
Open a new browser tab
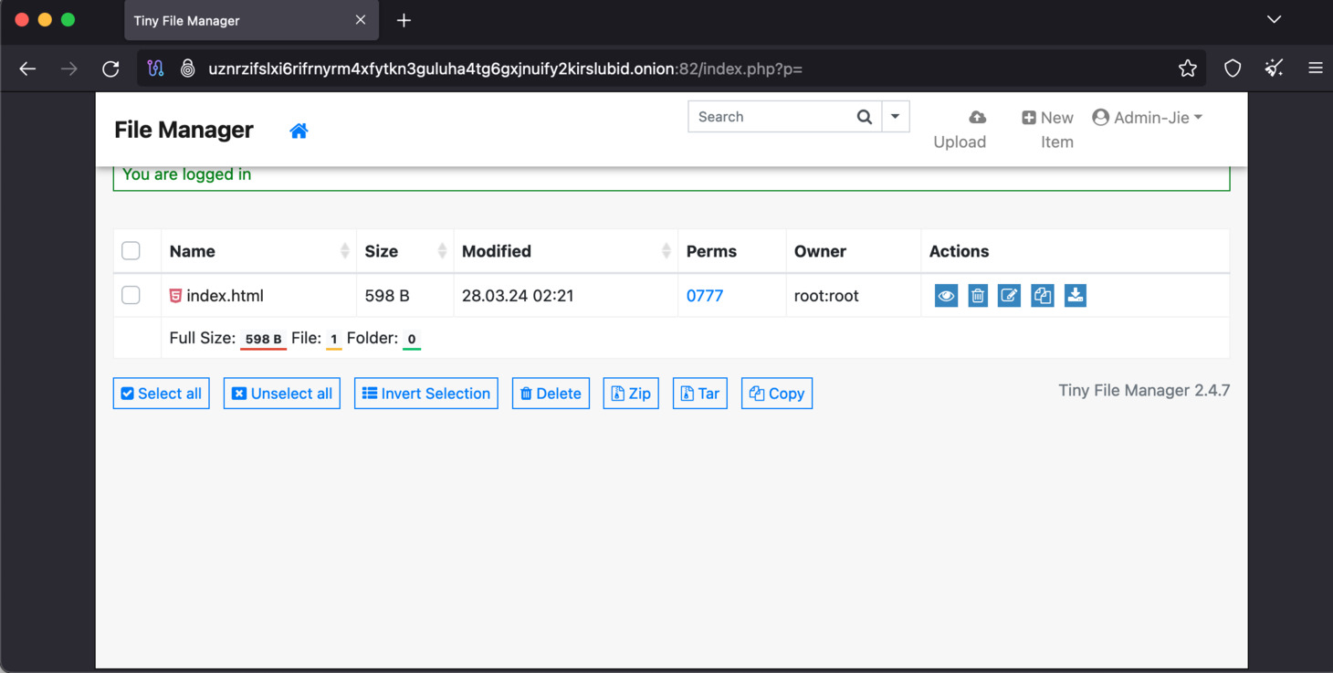(x=404, y=20)
